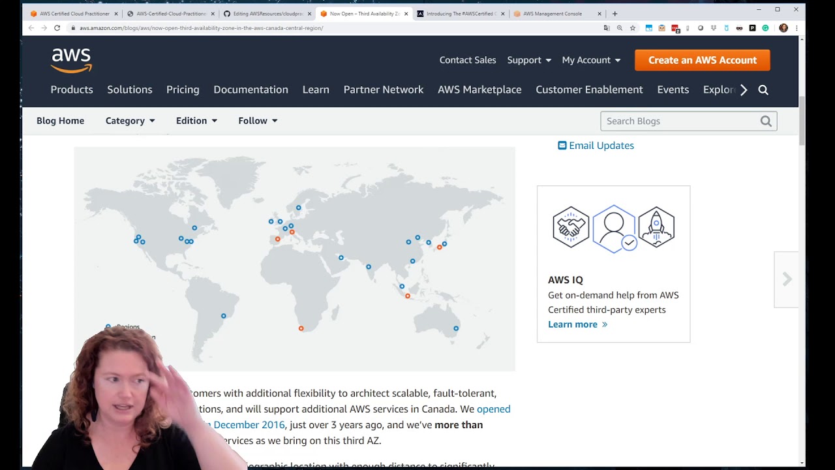Click the AWS regions world map image
835x470 pixels.
pos(294,258)
